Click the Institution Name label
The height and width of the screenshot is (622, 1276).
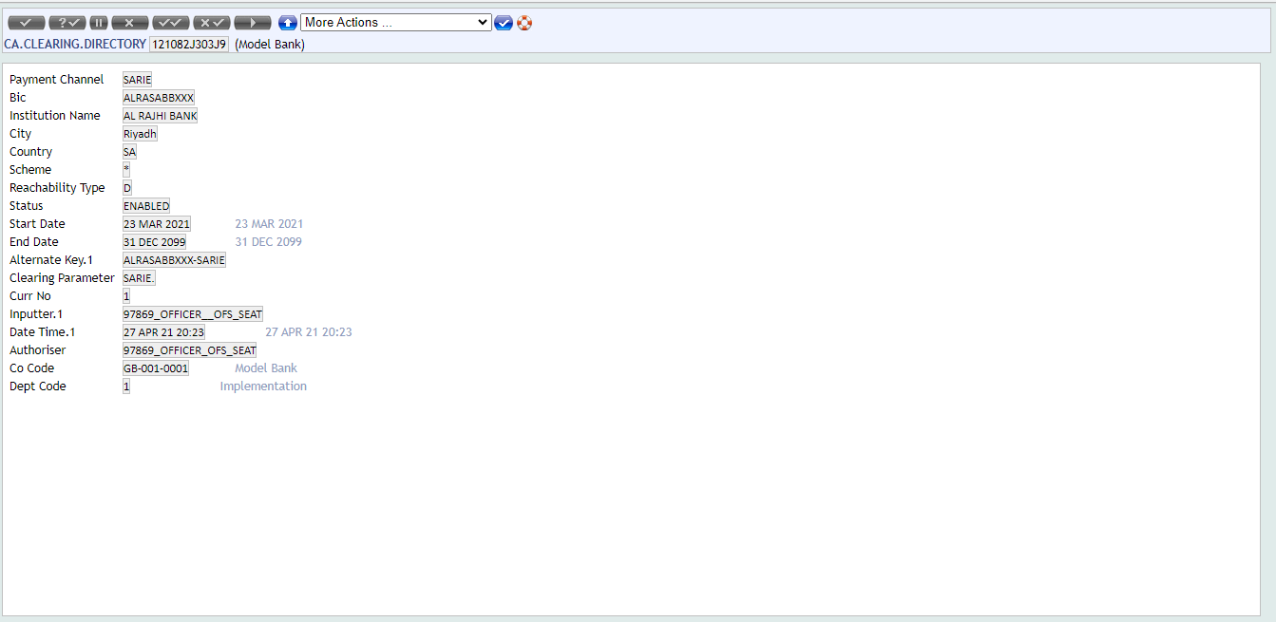coord(55,116)
